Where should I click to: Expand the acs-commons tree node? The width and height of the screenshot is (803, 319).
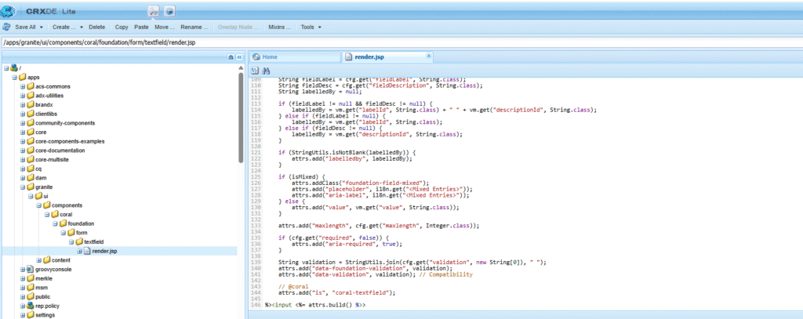(23, 86)
